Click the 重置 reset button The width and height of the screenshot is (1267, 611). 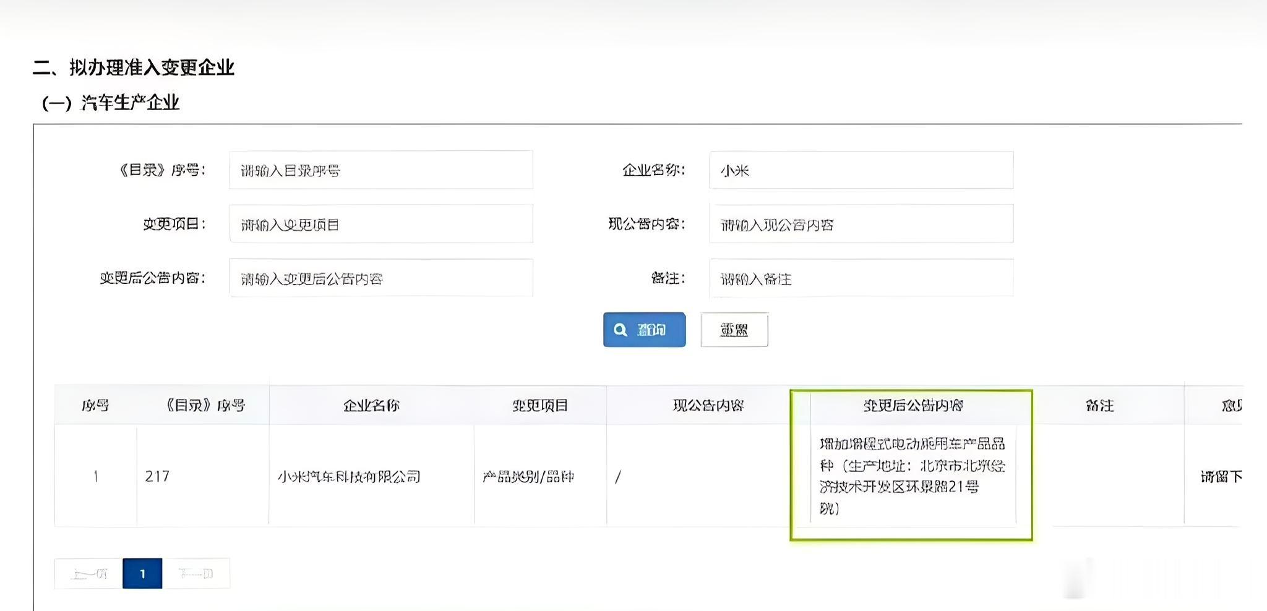point(734,330)
